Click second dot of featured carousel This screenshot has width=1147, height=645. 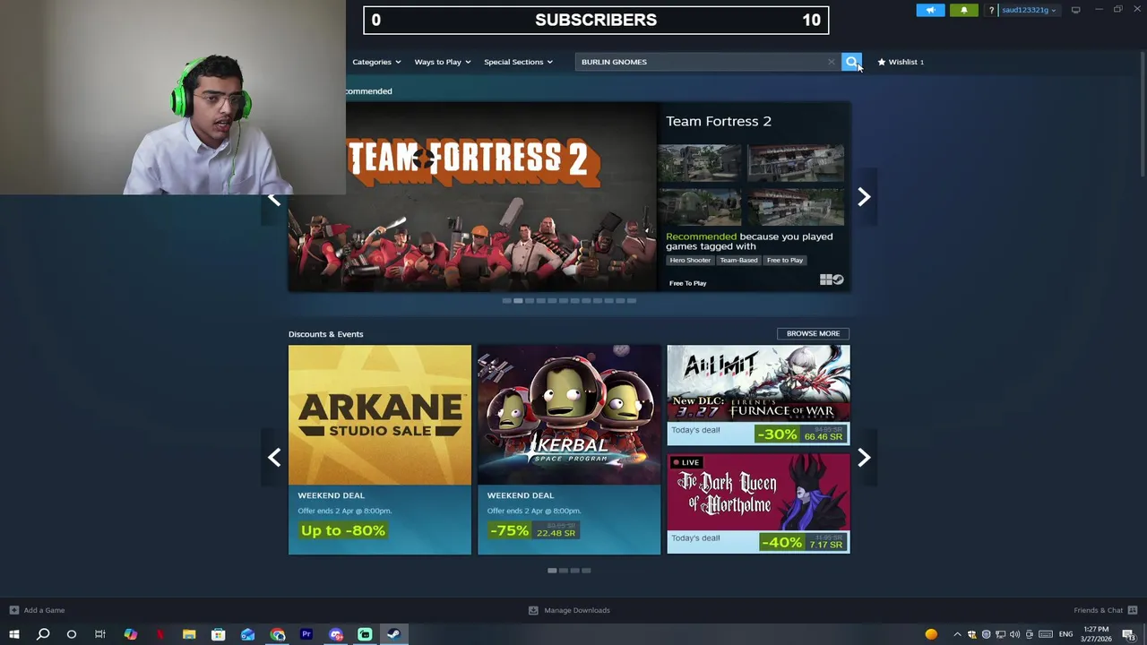pos(518,301)
